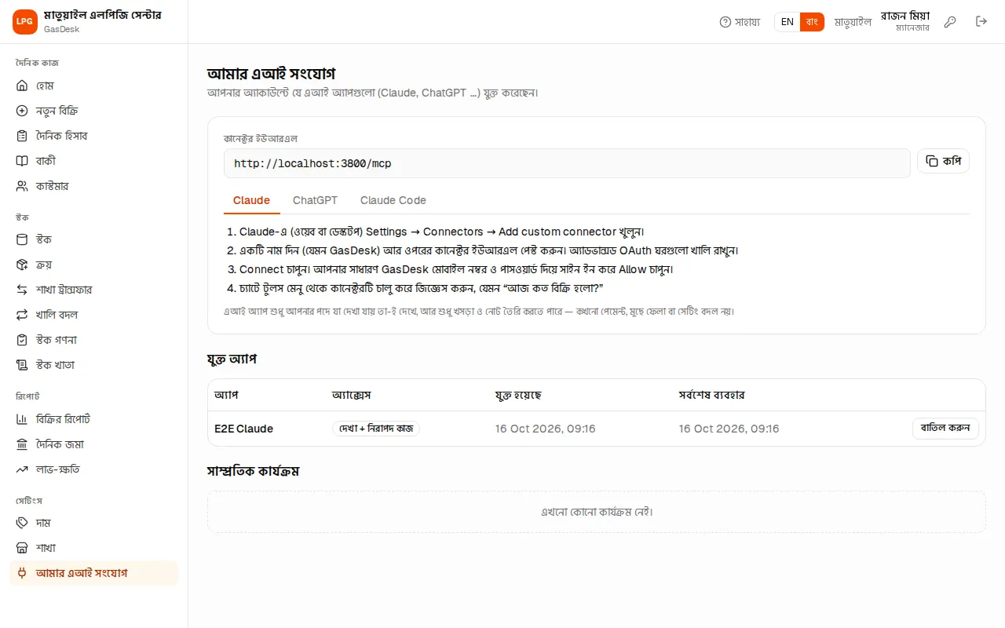Switch language to বাং
The image size is (1005, 628).
(x=813, y=22)
